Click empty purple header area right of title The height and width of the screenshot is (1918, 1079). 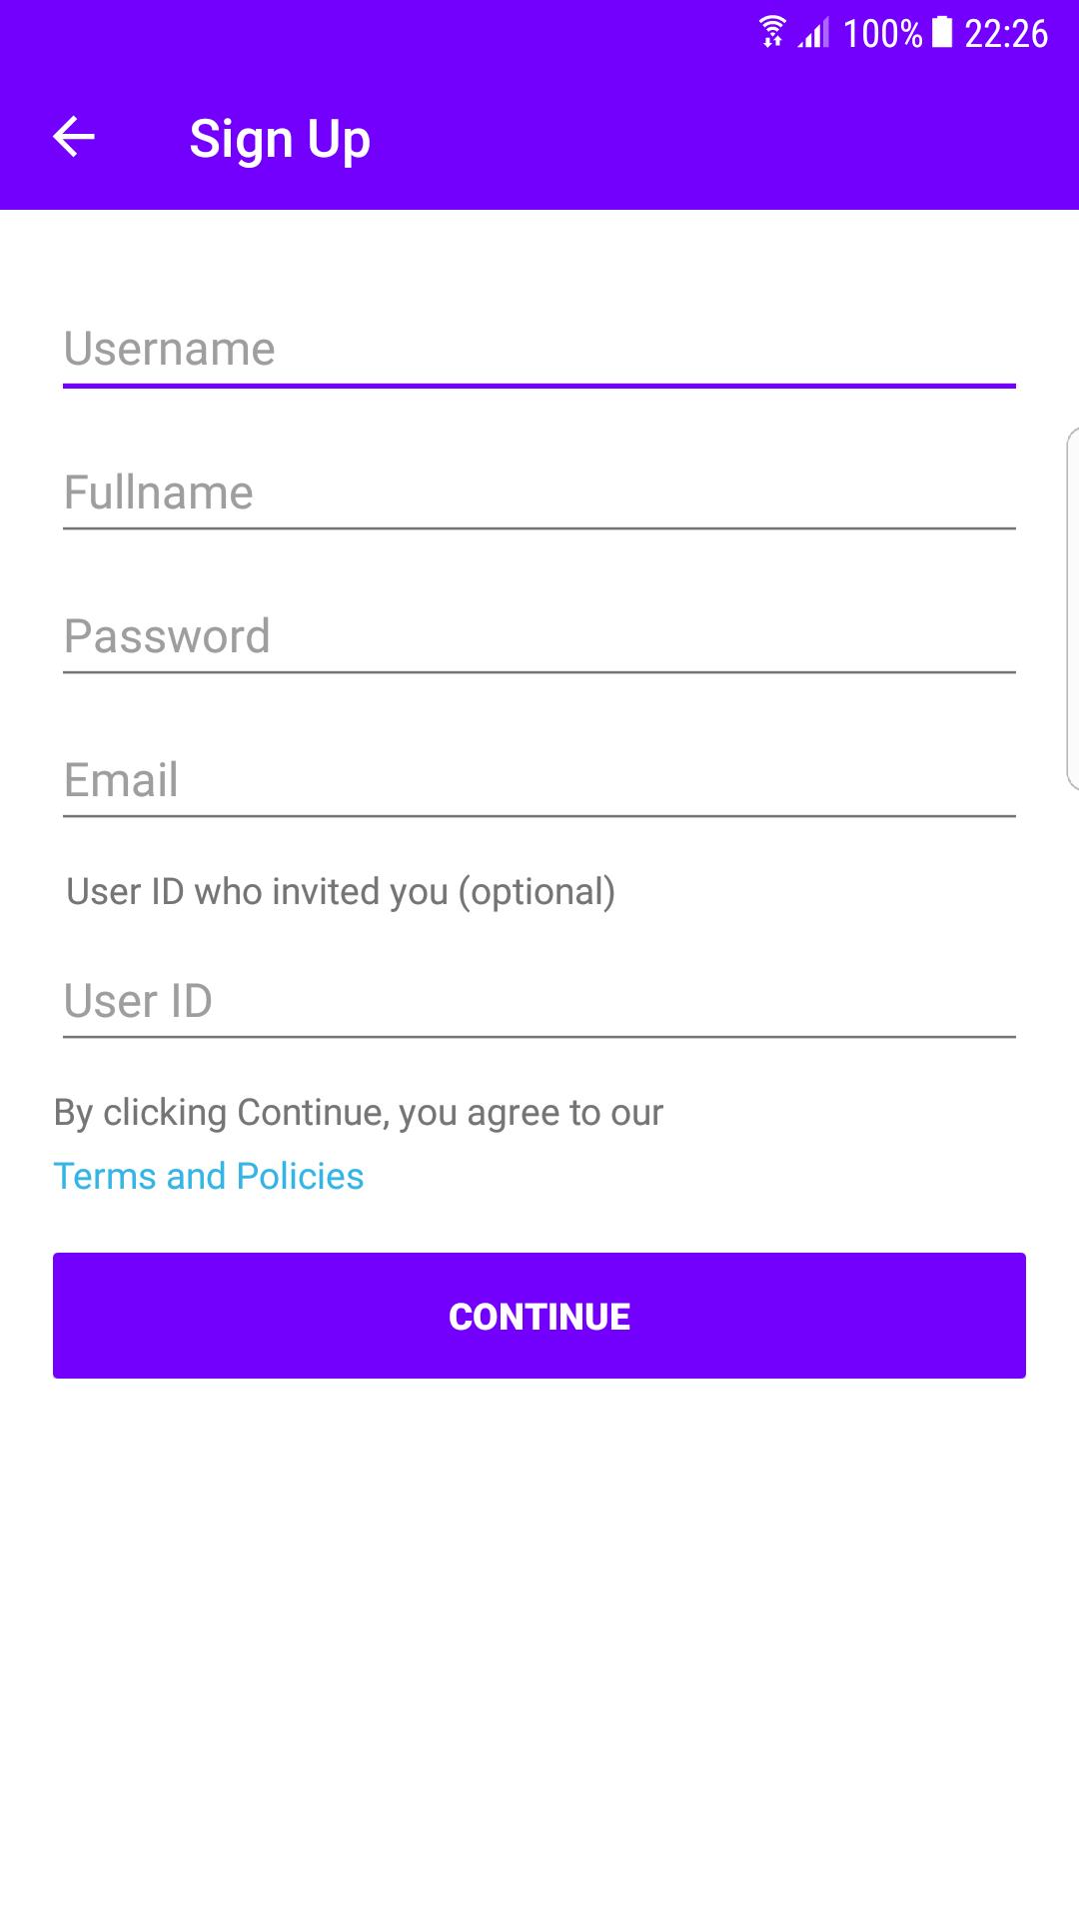[x=719, y=139]
